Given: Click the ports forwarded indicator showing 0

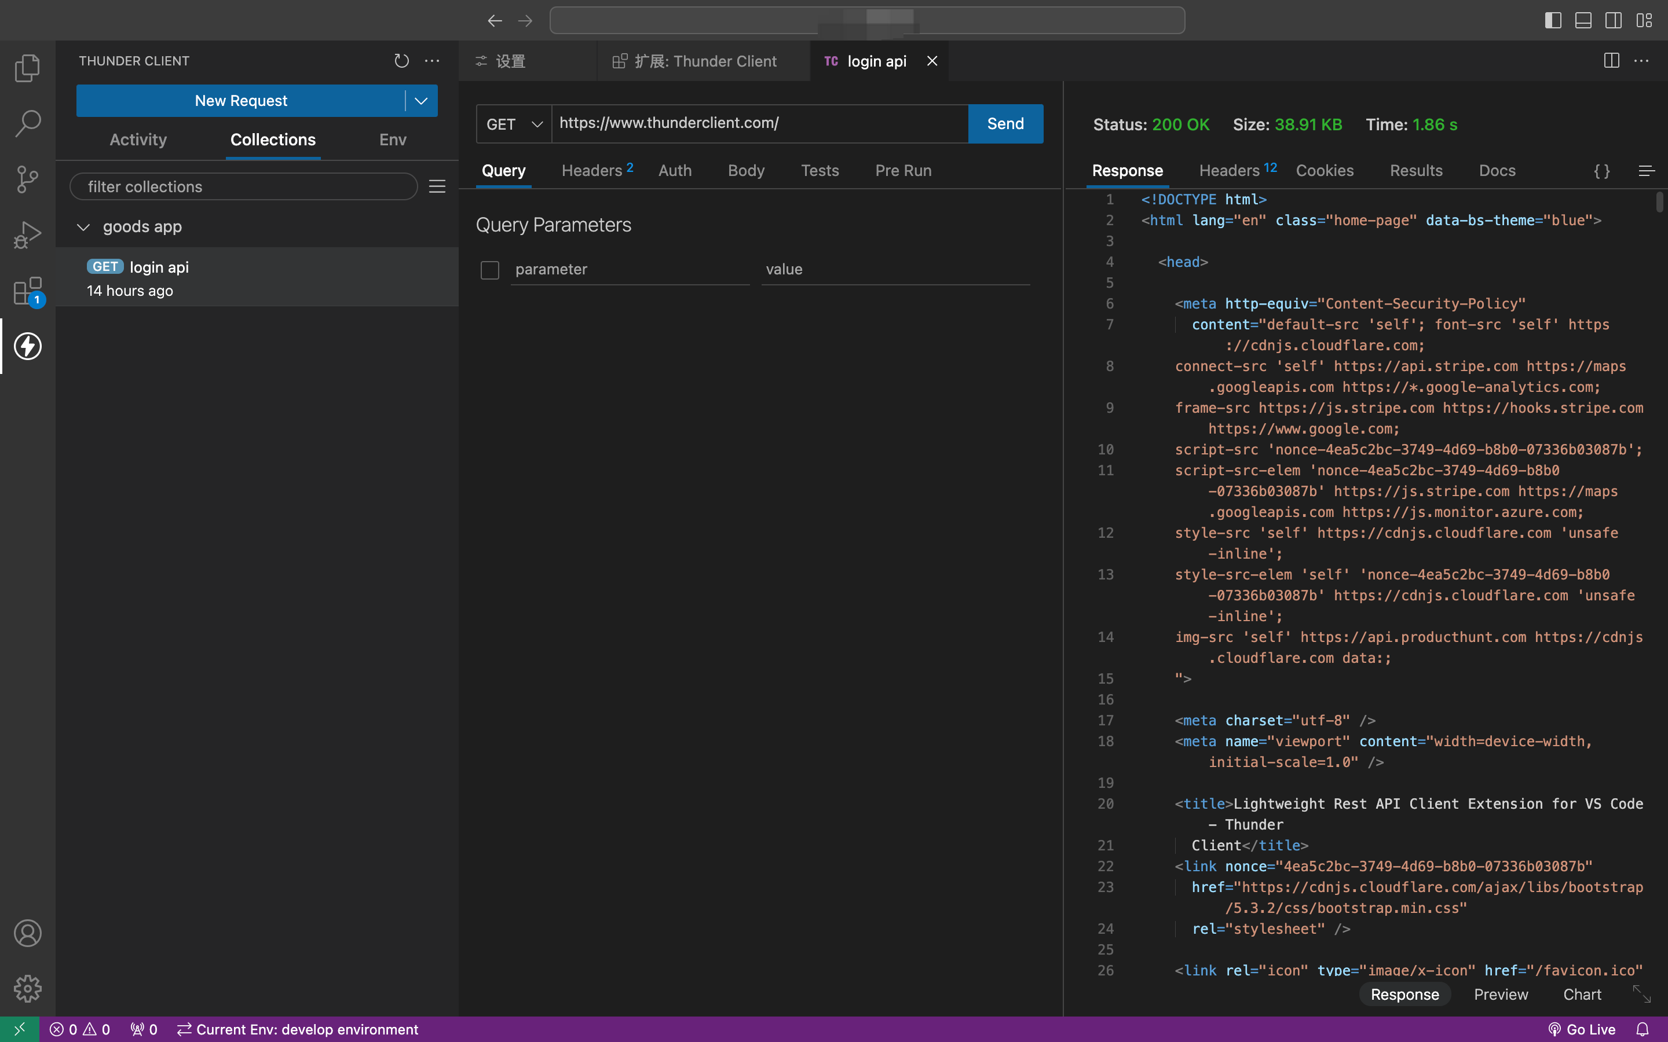Looking at the screenshot, I should [x=144, y=1029].
